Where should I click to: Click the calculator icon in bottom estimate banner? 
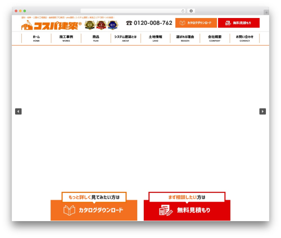pos(166,210)
